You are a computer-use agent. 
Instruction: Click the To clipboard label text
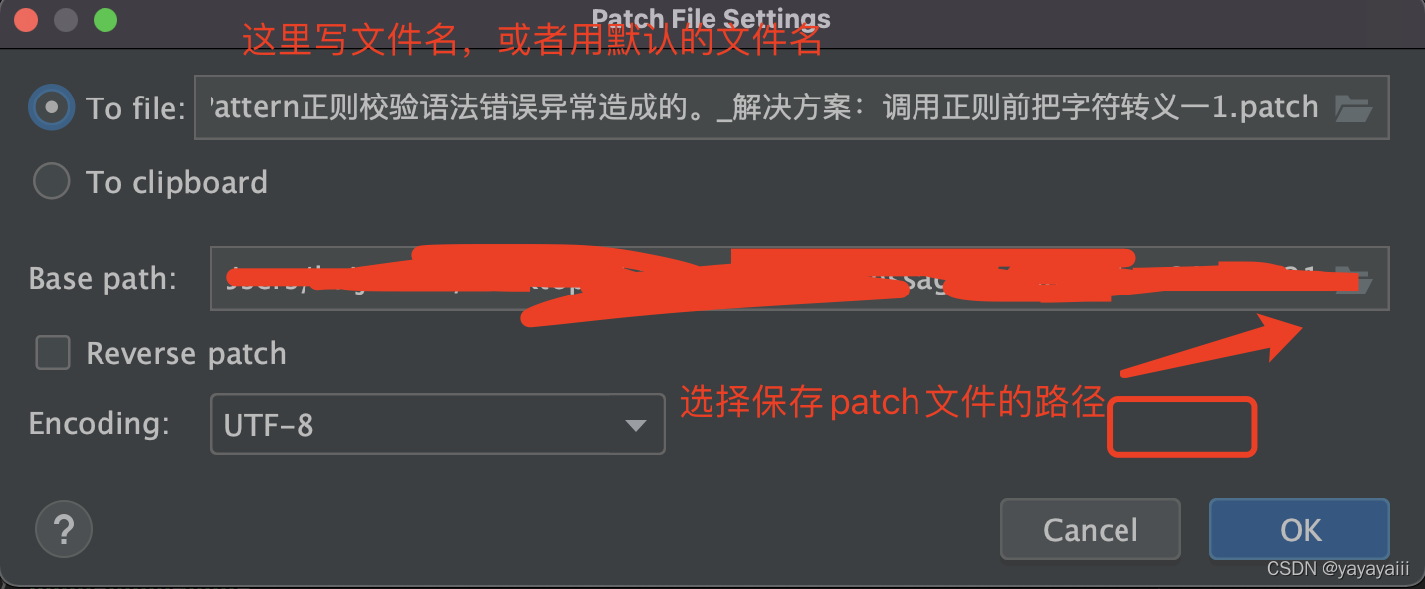click(177, 182)
